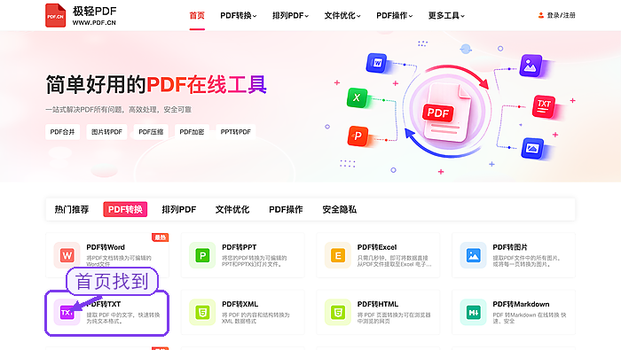The width and height of the screenshot is (621, 350).
Task: Open the PDF转XML icon
Action: coord(202,313)
